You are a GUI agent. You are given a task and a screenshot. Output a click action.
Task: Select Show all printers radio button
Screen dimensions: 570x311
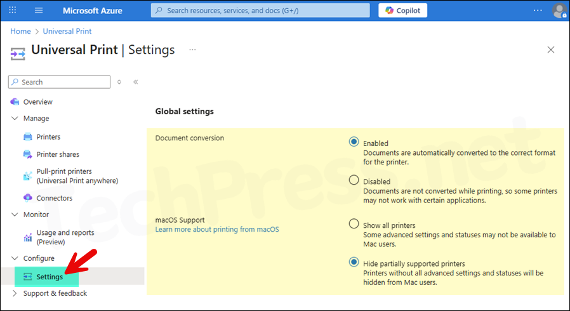tap(354, 223)
